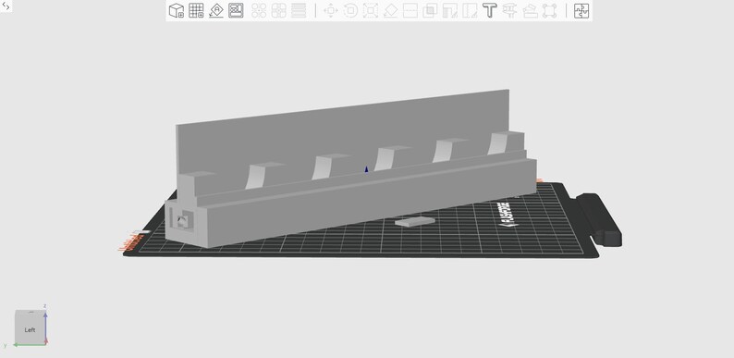Select the Move gizmo tool
The width and height of the screenshot is (734, 358).
pyautogui.click(x=331, y=10)
